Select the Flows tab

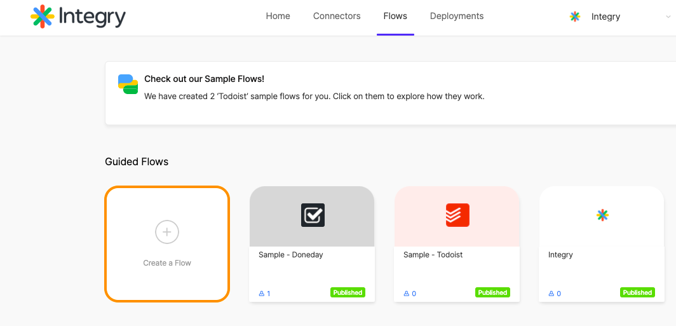[x=395, y=16]
